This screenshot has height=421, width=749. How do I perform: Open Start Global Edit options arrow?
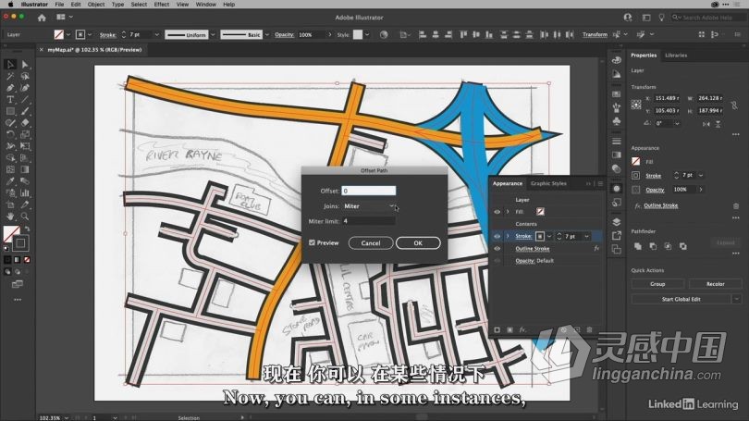click(736, 299)
